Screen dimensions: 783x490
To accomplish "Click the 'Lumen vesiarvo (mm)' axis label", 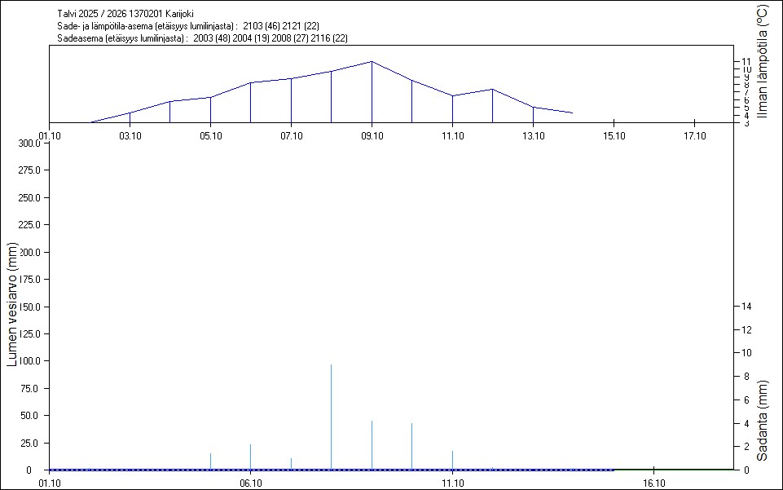I will (12, 304).
